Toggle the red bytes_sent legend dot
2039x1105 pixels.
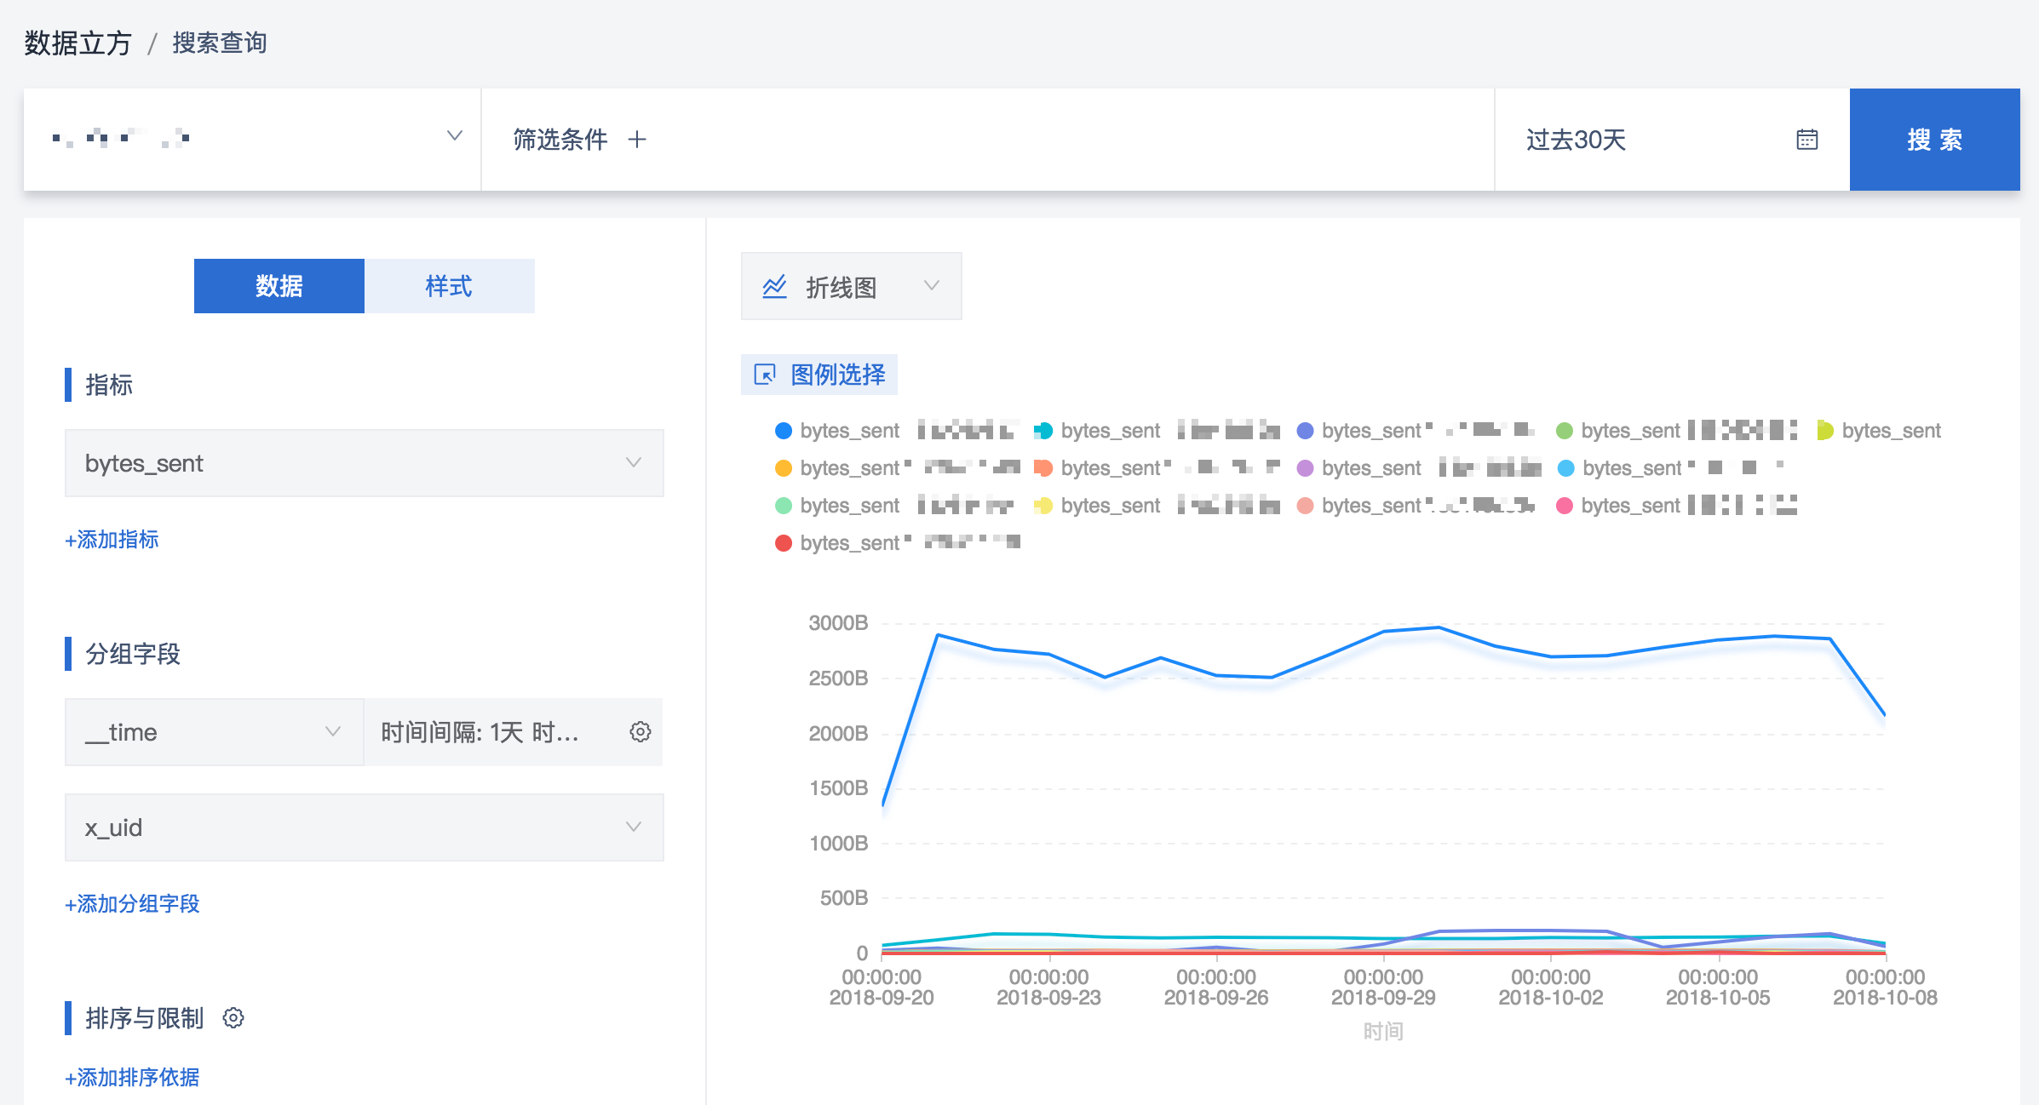(x=784, y=543)
